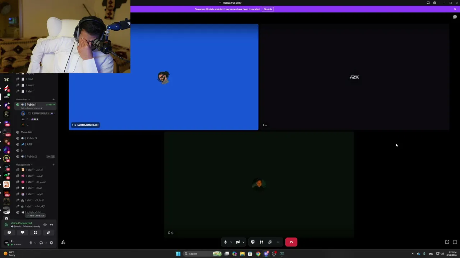Open output device options in user panel
The width and height of the screenshot is (460, 258).
point(45,243)
